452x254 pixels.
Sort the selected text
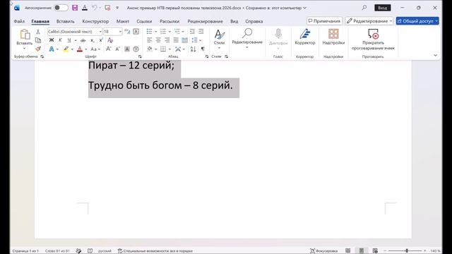point(193,49)
